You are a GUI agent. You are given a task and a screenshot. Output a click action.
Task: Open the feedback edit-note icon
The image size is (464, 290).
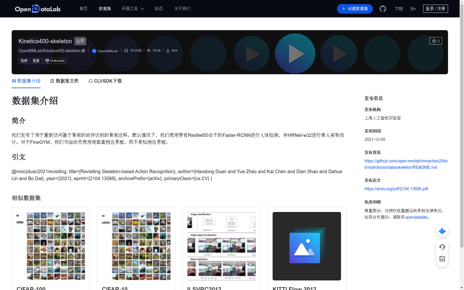(x=442, y=259)
